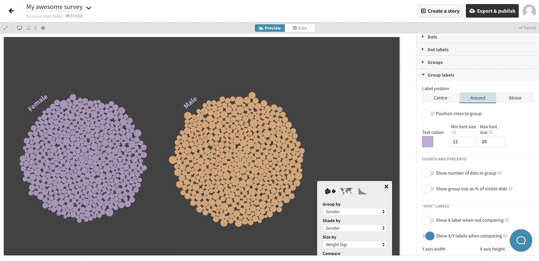This screenshot has height=261, width=539.
Task: Disable Show X/Y labels when comparing
Action: click(x=428, y=236)
